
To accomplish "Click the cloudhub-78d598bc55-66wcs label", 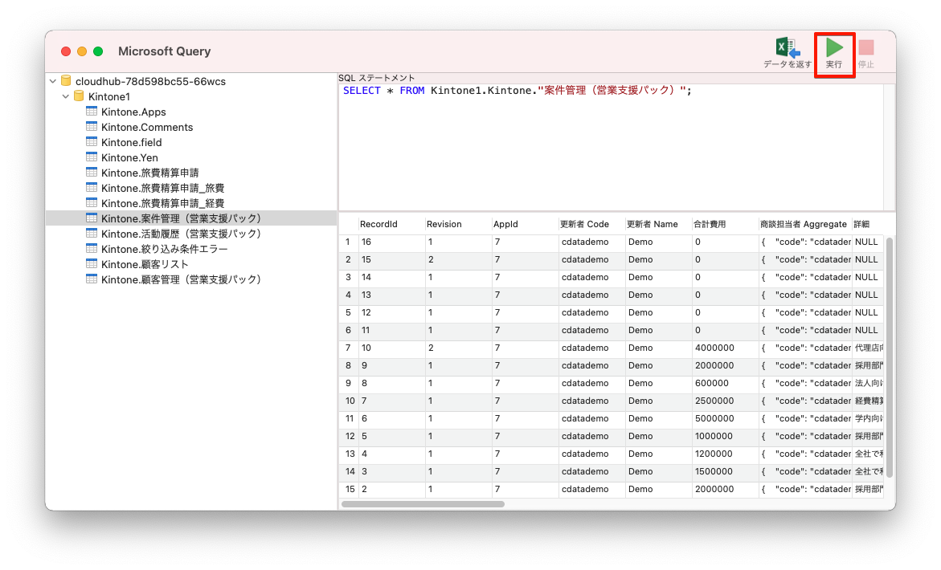I will coord(150,82).
